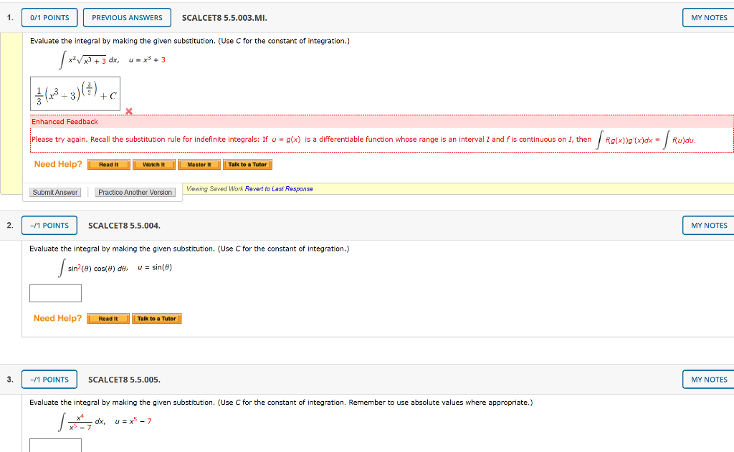734x452 pixels.
Task: Click Talk to a Tutor for question 1
Action: tap(247, 164)
